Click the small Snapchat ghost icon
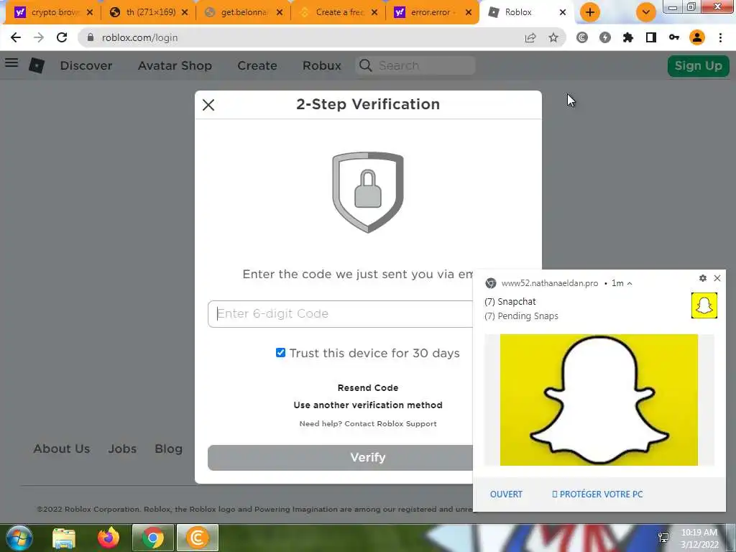This screenshot has height=552, width=736. tap(704, 305)
